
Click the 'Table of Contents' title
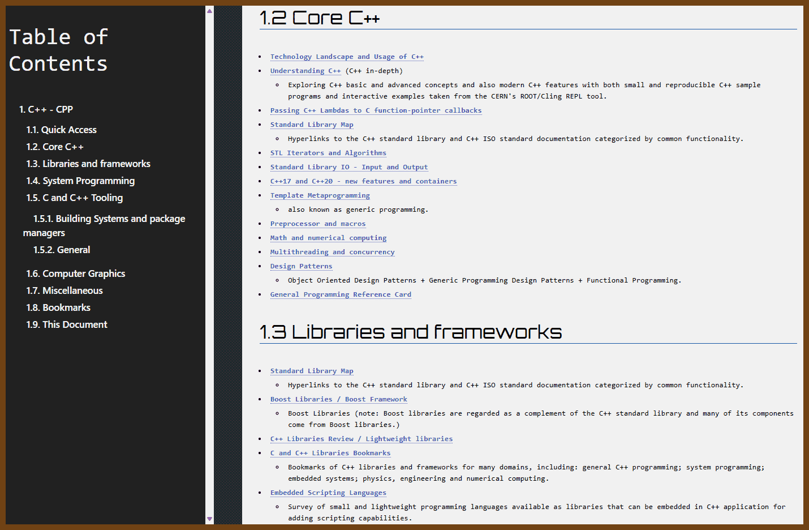tap(58, 50)
